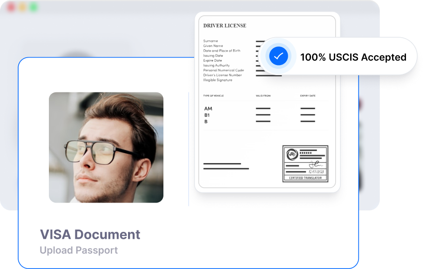This screenshot has height=269, width=426.
Task: Click the red window close dot
Action: tap(11, 8)
